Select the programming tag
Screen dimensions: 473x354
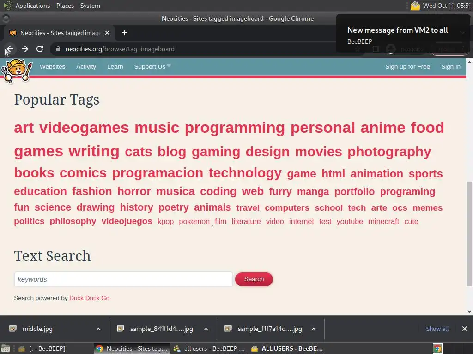coord(235,127)
